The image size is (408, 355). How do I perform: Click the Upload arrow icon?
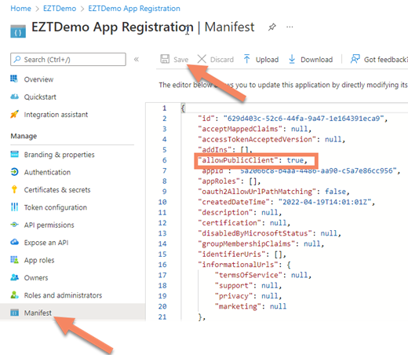(x=246, y=59)
